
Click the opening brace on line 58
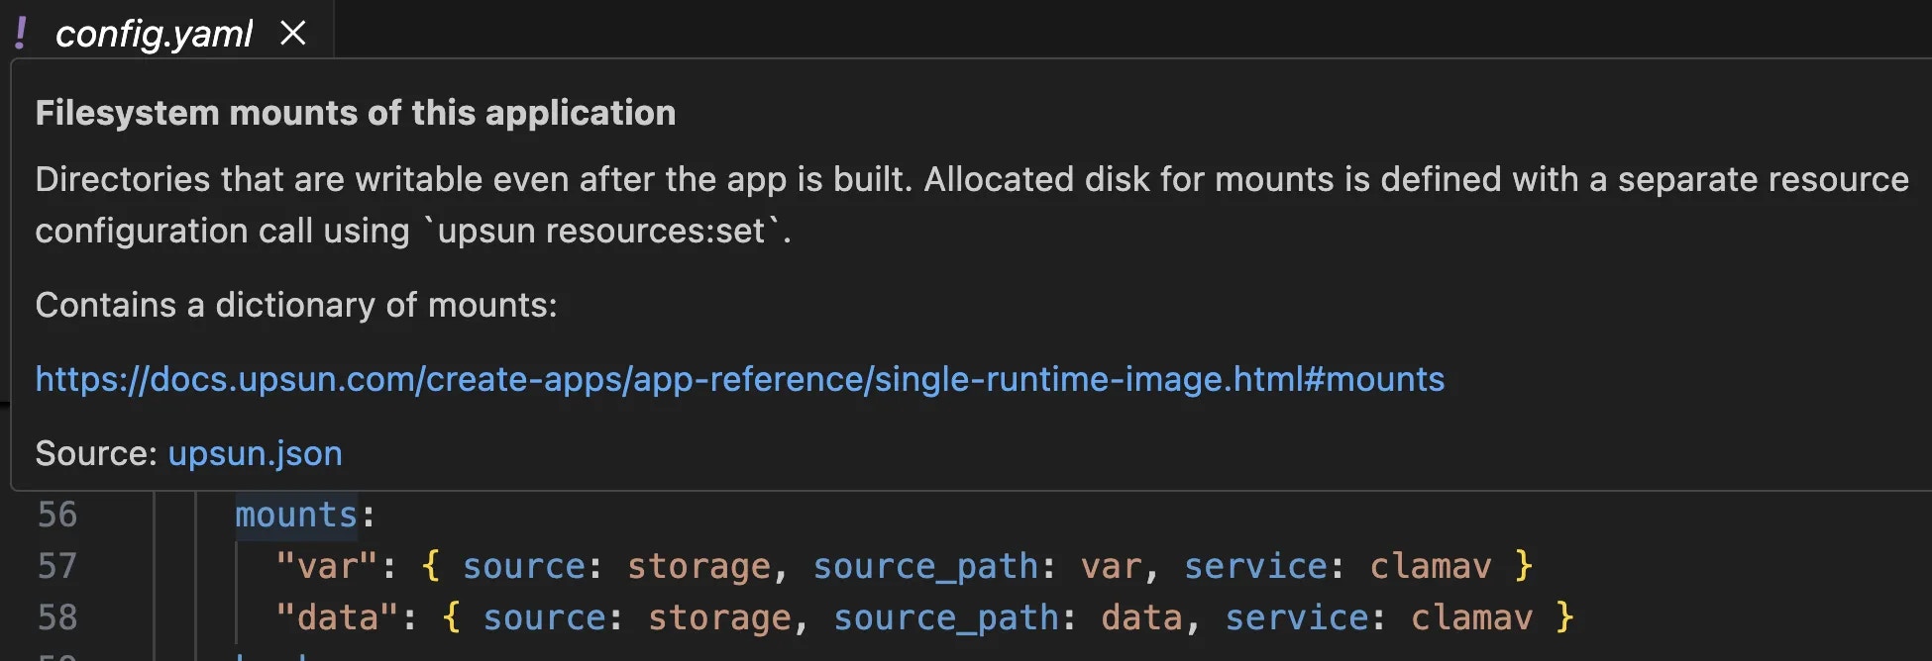click(450, 615)
